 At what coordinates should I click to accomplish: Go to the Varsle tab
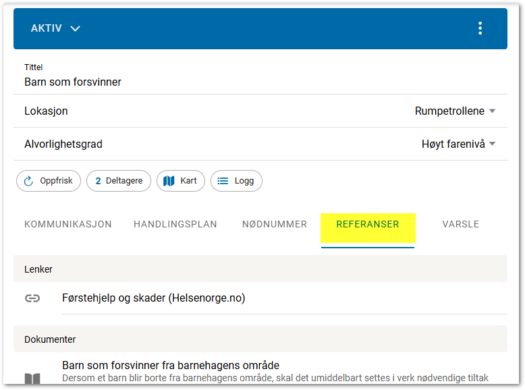coord(461,225)
